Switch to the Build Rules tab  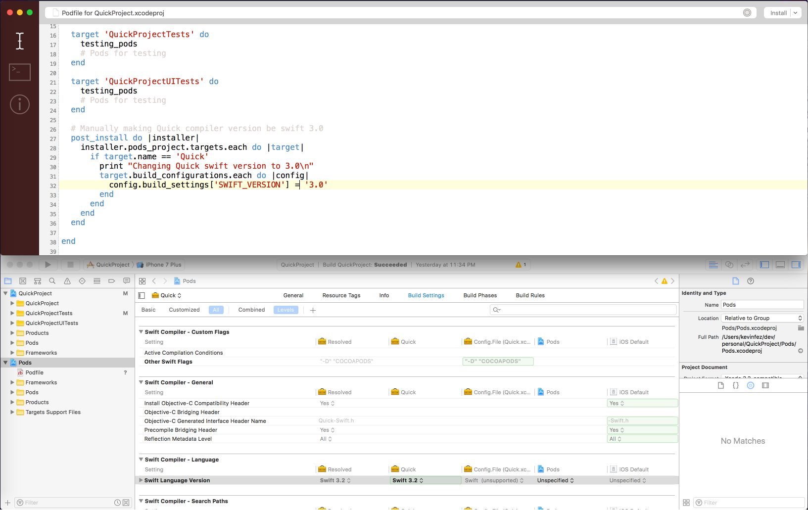click(x=530, y=295)
